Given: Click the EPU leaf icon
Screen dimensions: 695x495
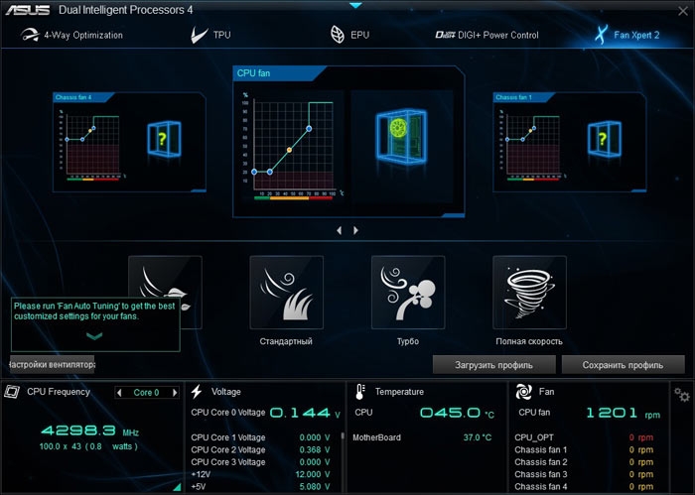Looking at the screenshot, I should [x=338, y=35].
